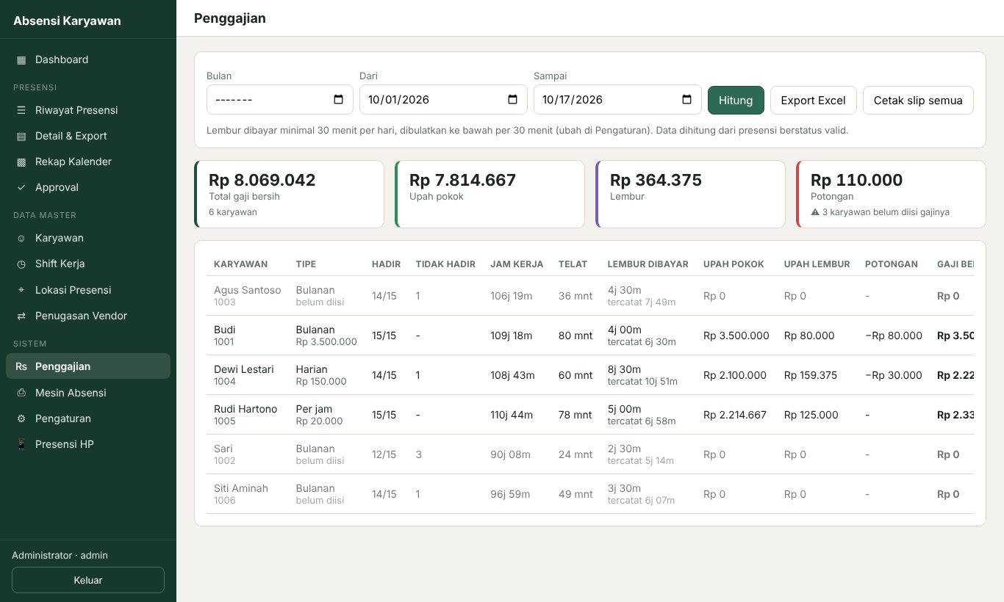Click the Hitung button
Image resolution: width=1004 pixels, height=602 pixels.
coord(736,100)
